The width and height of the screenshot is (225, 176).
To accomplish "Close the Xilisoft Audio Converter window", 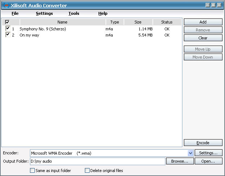I will coord(219,5).
